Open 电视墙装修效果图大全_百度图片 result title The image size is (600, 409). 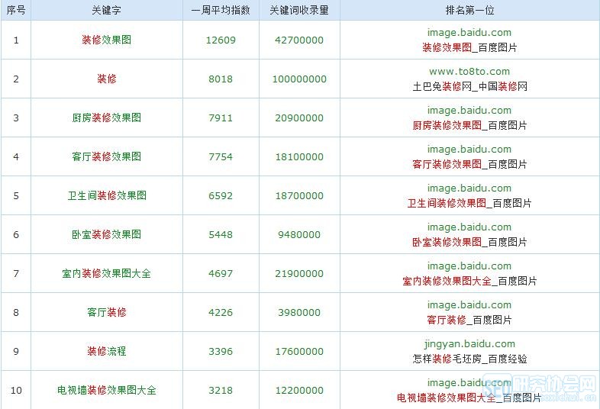pos(469,398)
